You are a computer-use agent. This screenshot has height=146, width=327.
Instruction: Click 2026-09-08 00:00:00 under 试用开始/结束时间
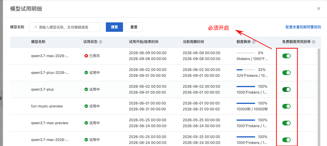148,59
